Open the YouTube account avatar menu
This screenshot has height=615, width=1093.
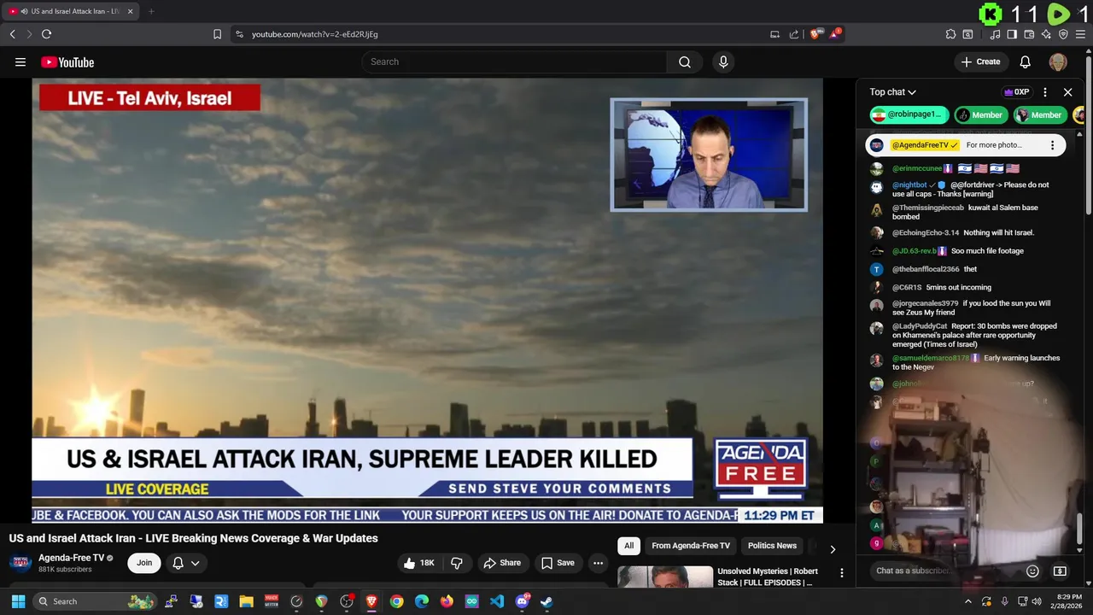pyautogui.click(x=1058, y=61)
